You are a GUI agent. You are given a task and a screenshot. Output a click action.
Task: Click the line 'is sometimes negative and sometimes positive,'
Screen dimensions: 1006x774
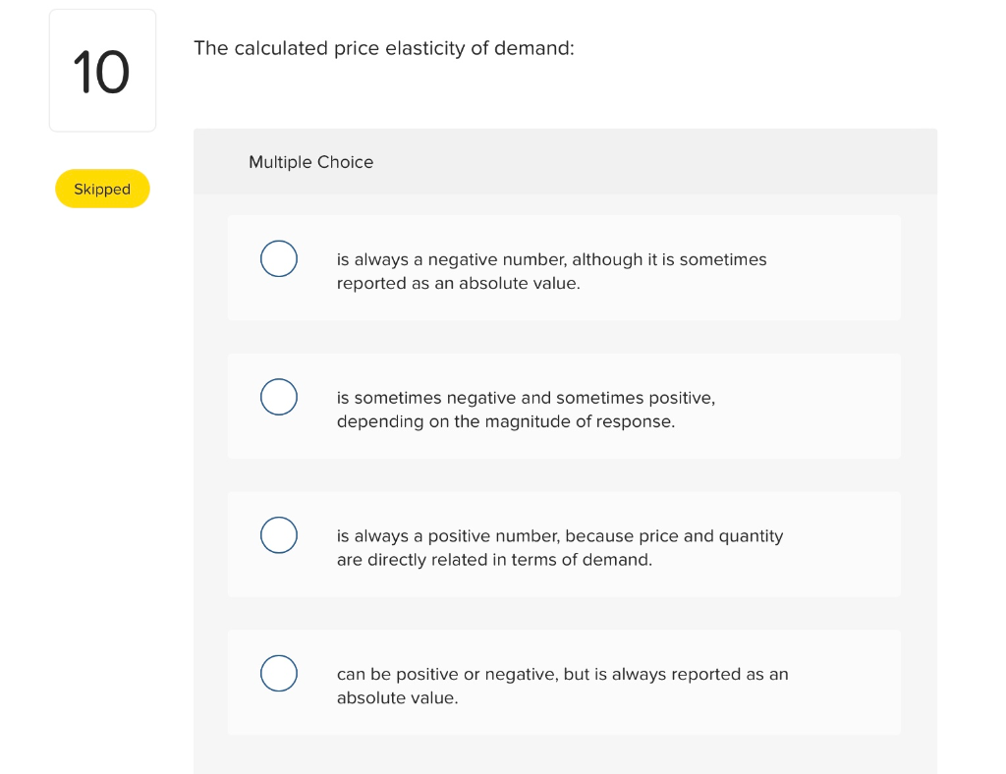(x=526, y=398)
